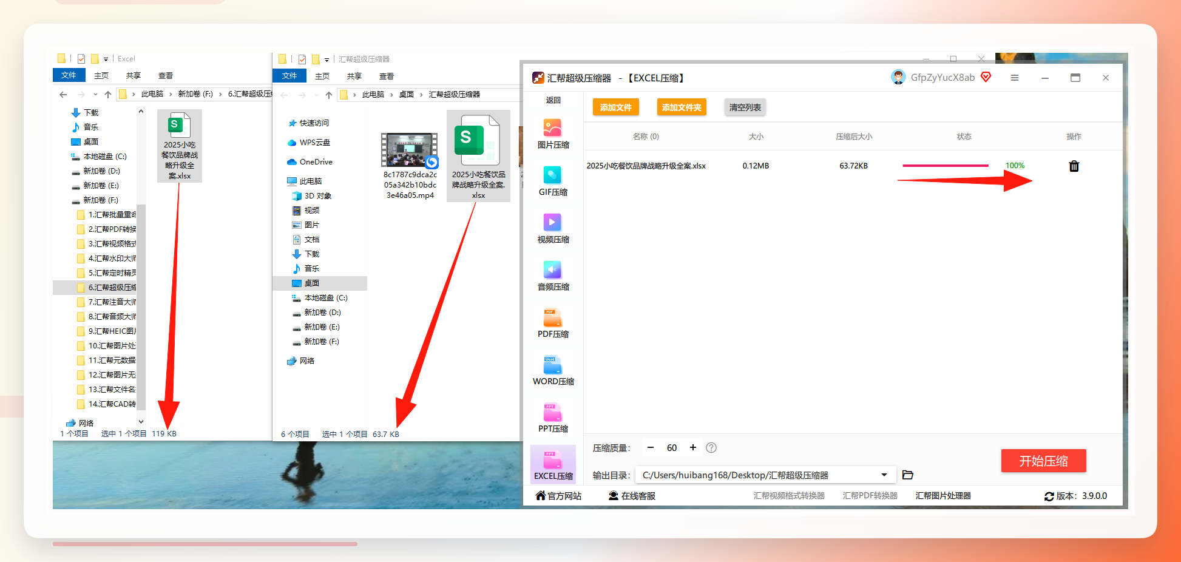Viewport: 1181px width, 562px height.
Task: Click the properties checkmark icon in desktop Explorer toolbar
Action: (302, 59)
